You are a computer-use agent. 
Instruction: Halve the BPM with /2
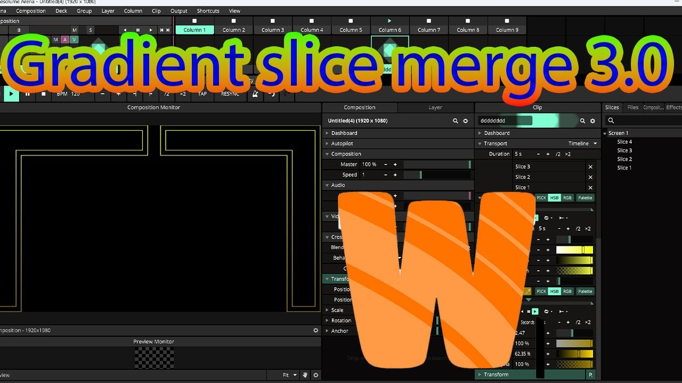click(167, 94)
